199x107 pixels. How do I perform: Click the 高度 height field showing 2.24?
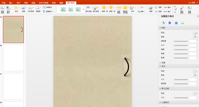tap(167, 7)
